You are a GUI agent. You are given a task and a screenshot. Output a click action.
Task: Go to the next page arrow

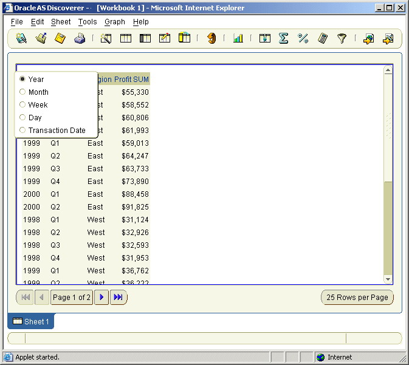pyautogui.click(x=101, y=297)
